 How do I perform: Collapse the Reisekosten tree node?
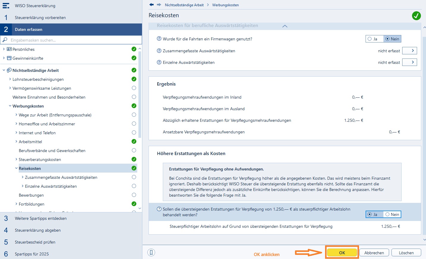tap(16, 168)
